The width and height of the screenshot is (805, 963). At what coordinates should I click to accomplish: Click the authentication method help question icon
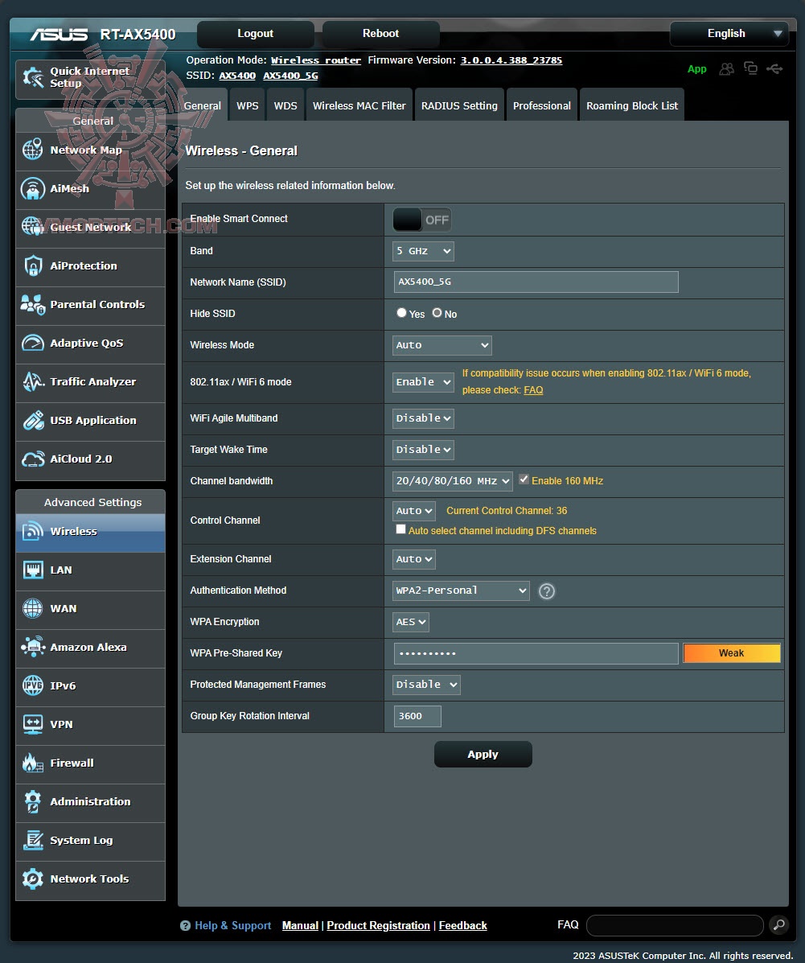coord(547,591)
